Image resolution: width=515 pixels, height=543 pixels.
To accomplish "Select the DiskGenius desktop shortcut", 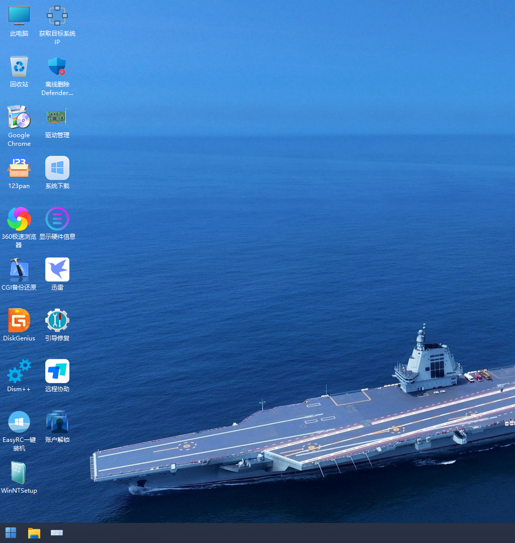I will [x=19, y=321].
